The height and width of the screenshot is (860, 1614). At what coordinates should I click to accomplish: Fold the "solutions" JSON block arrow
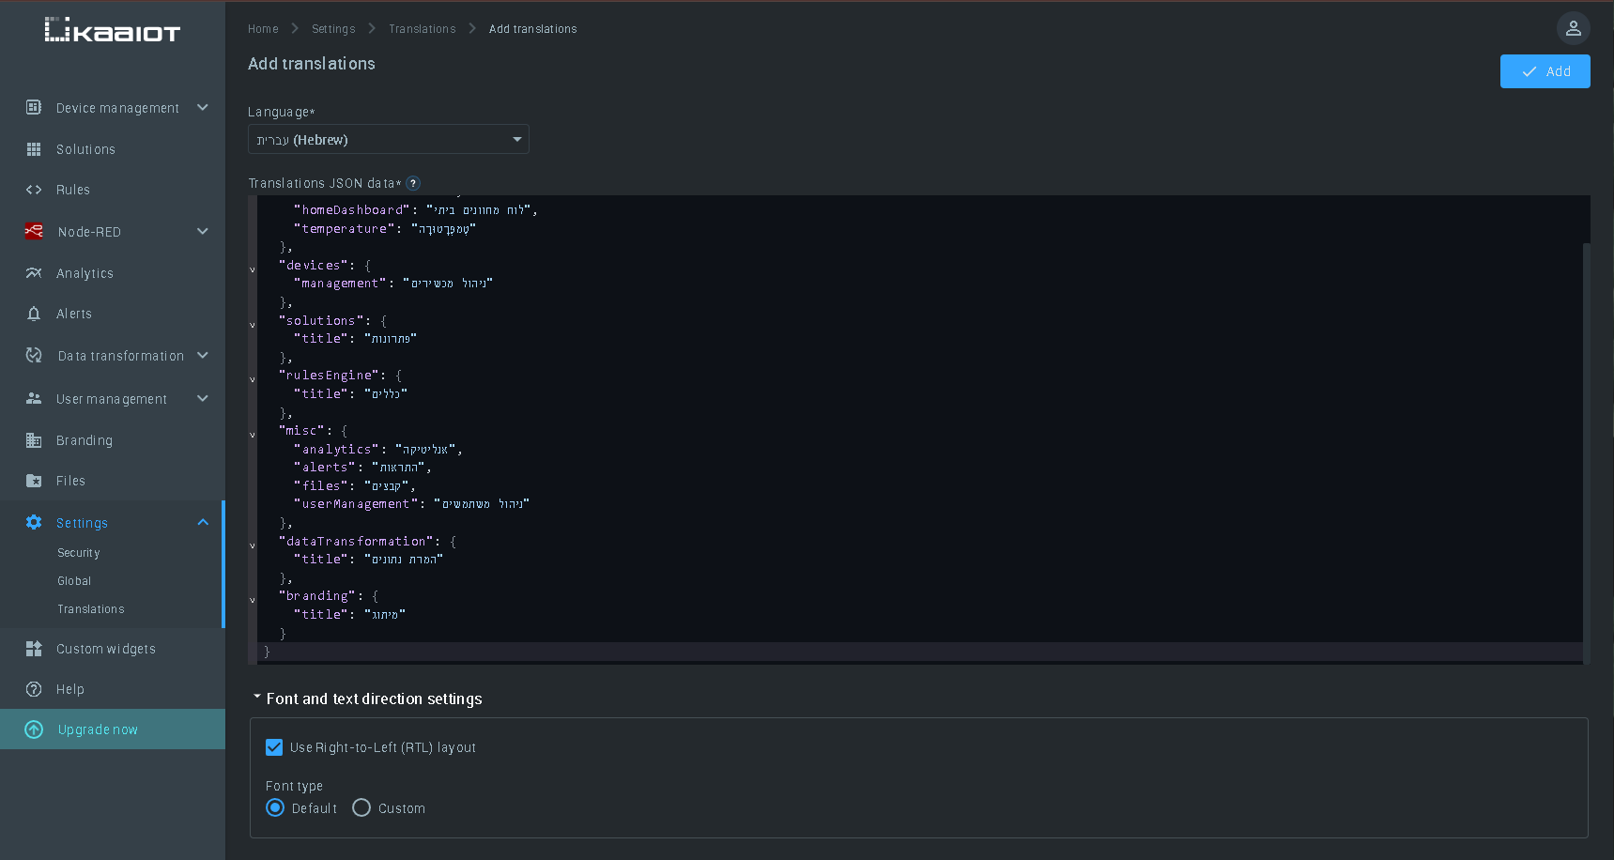(253, 324)
